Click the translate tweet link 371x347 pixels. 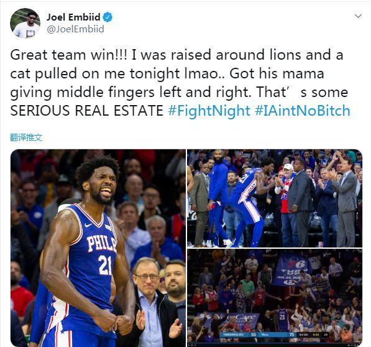click(x=26, y=137)
